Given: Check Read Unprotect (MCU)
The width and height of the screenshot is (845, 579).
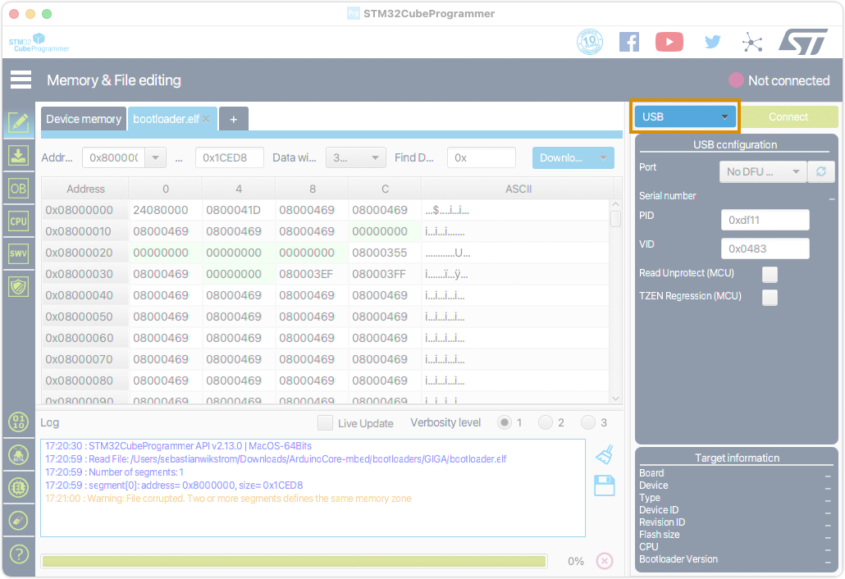Looking at the screenshot, I should point(770,274).
